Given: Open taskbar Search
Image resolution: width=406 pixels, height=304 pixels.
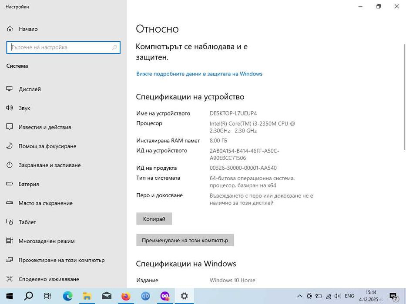Looking at the screenshot, I should tap(28, 296).
